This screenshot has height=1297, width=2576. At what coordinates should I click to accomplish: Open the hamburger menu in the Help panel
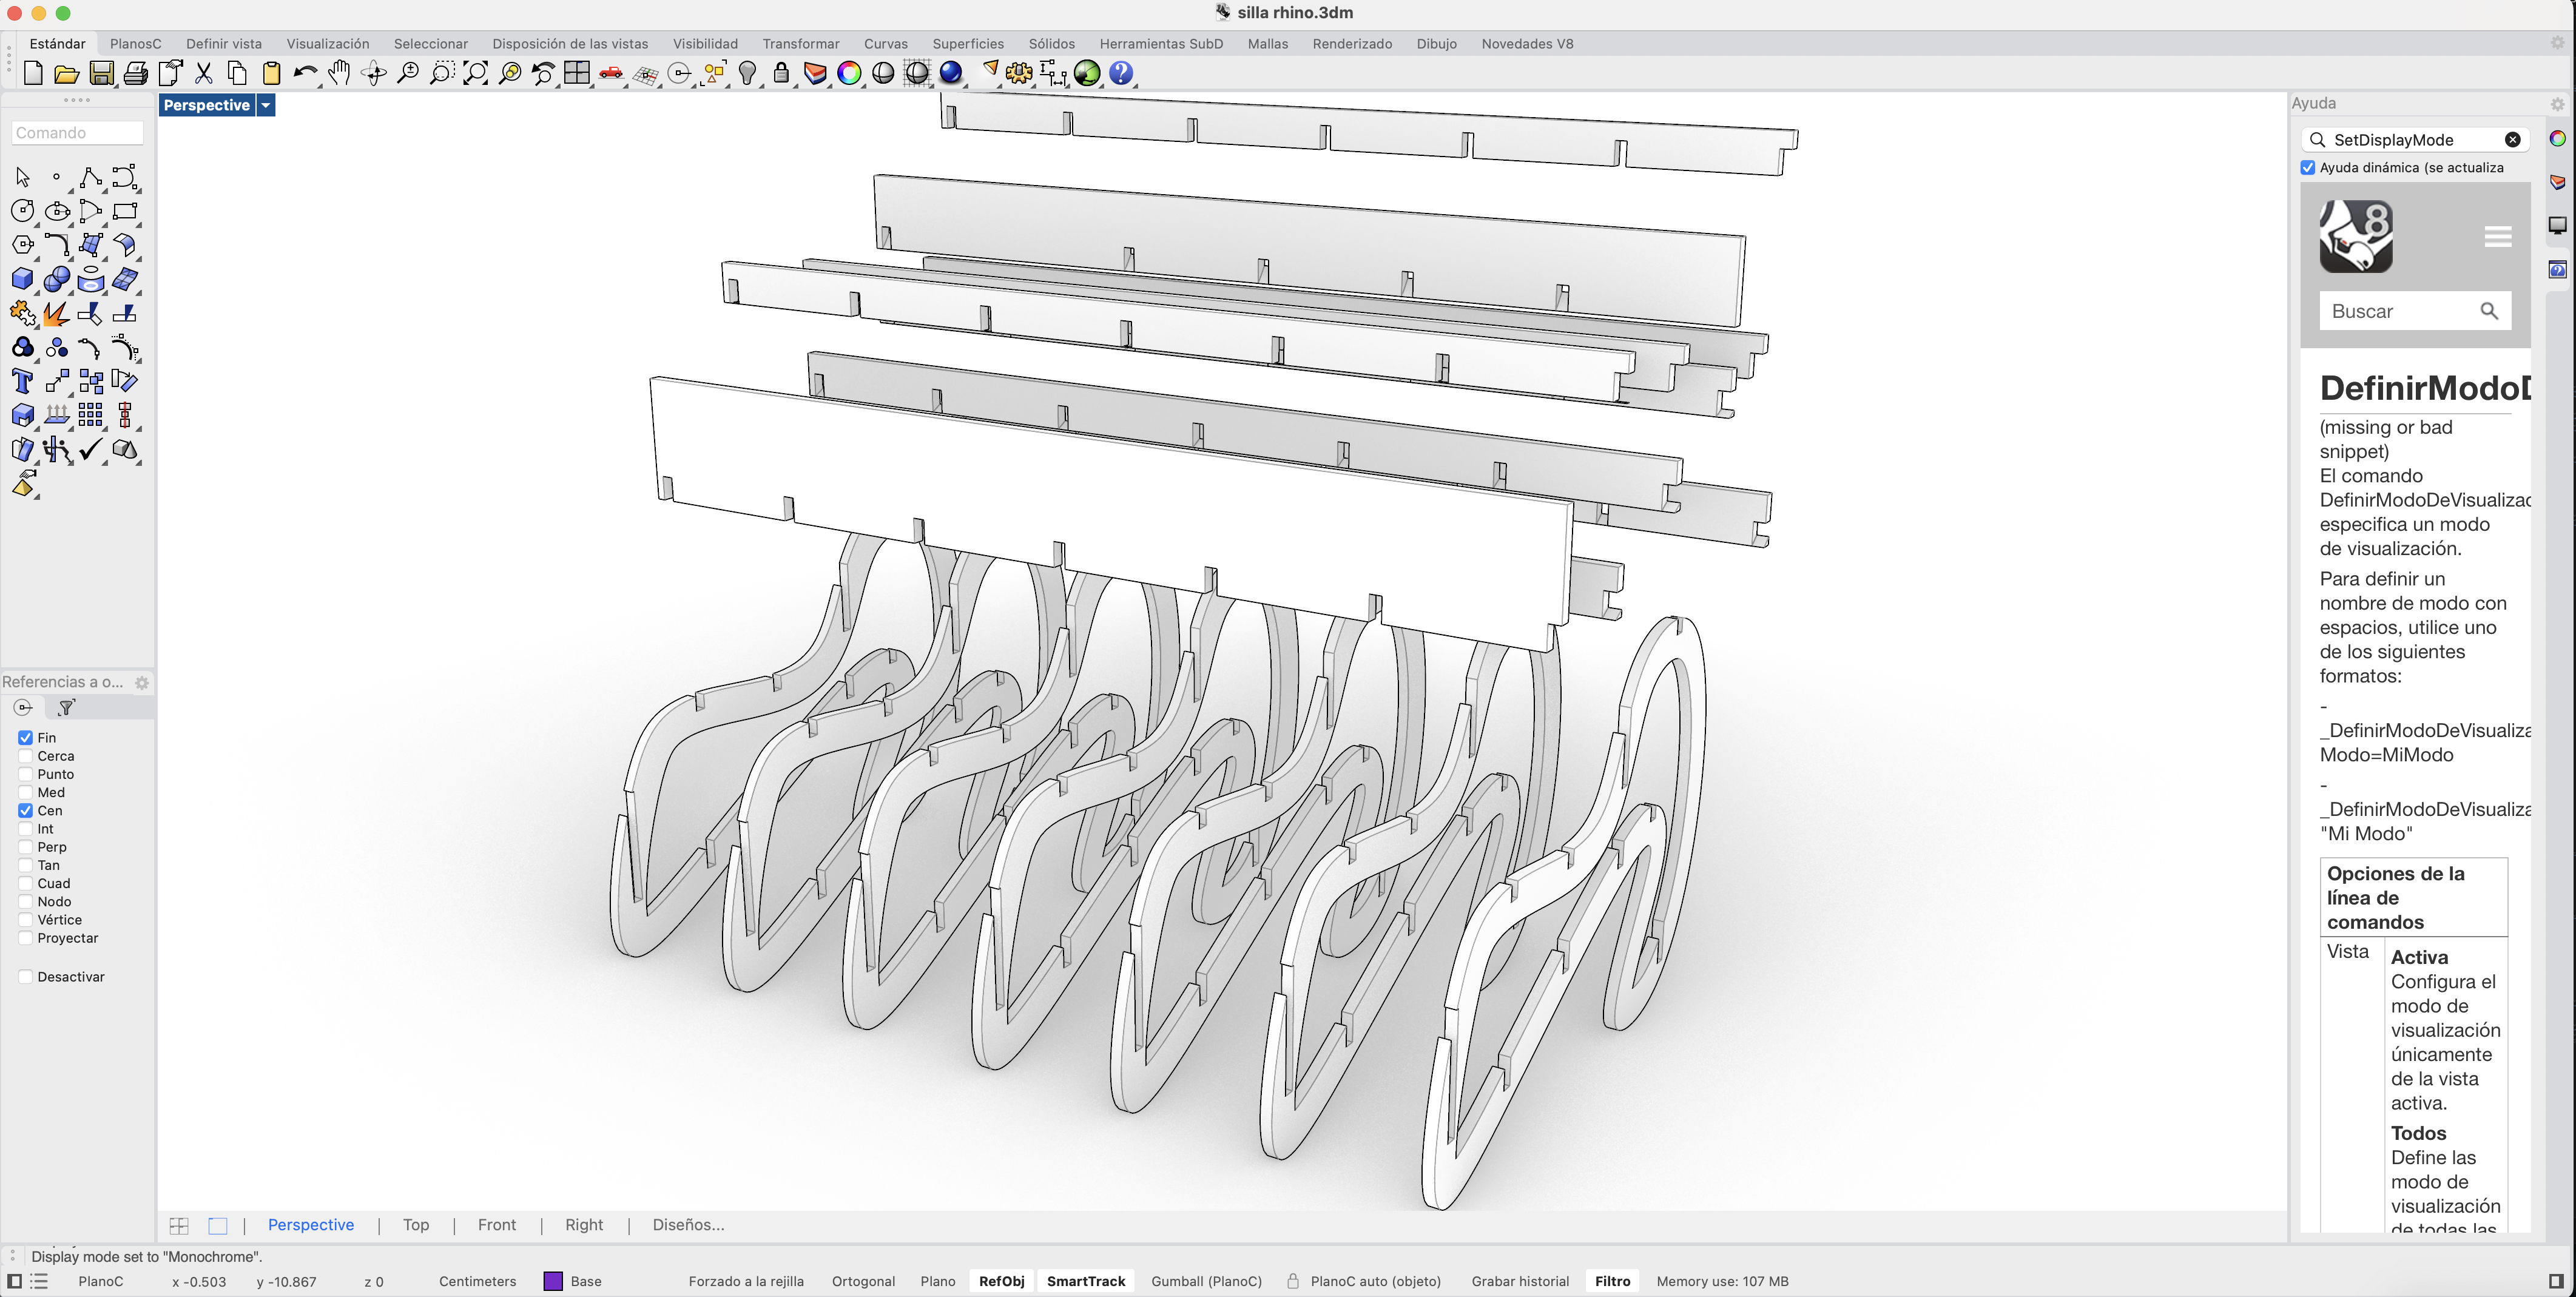(x=2498, y=236)
